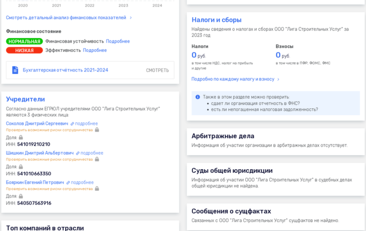The height and width of the screenshot is (231, 366).
Task: Open the Налоги и сборы section heading
Action: [216, 20]
